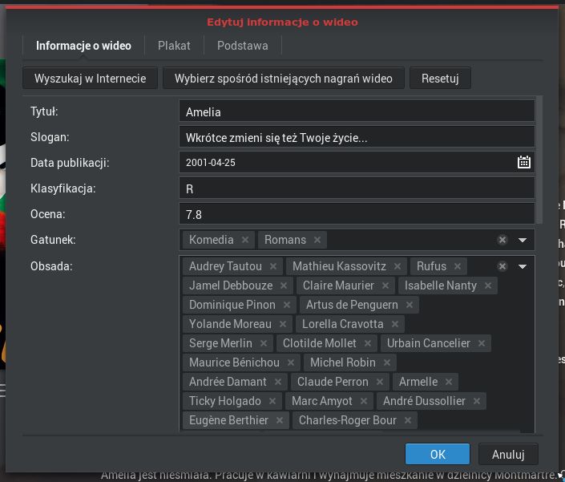Clear all genres with the round X
Screen dimensions: 565x482
coord(502,240)
